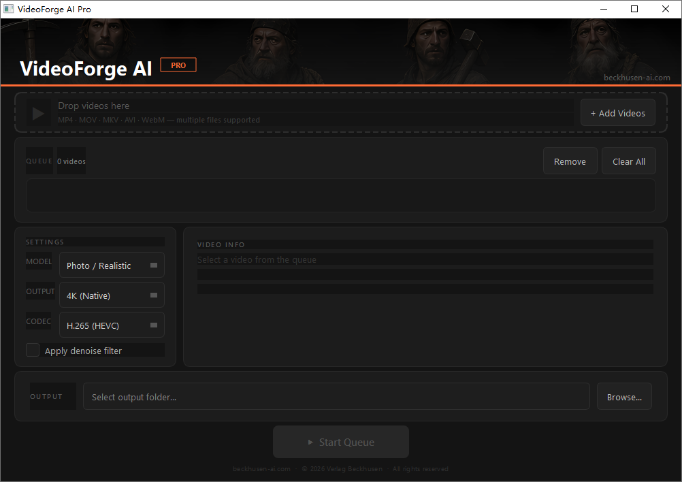Click the VideoForge AI title text
The width and height of the screenshot is (682, 482).
point(86,68)
